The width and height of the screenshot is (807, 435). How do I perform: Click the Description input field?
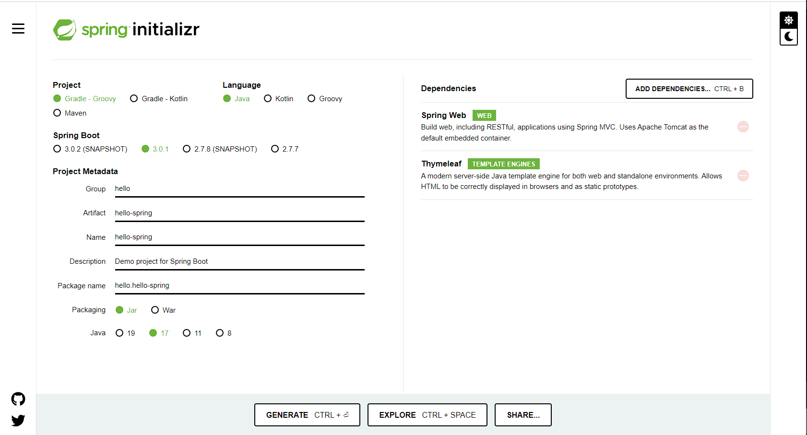240,261
